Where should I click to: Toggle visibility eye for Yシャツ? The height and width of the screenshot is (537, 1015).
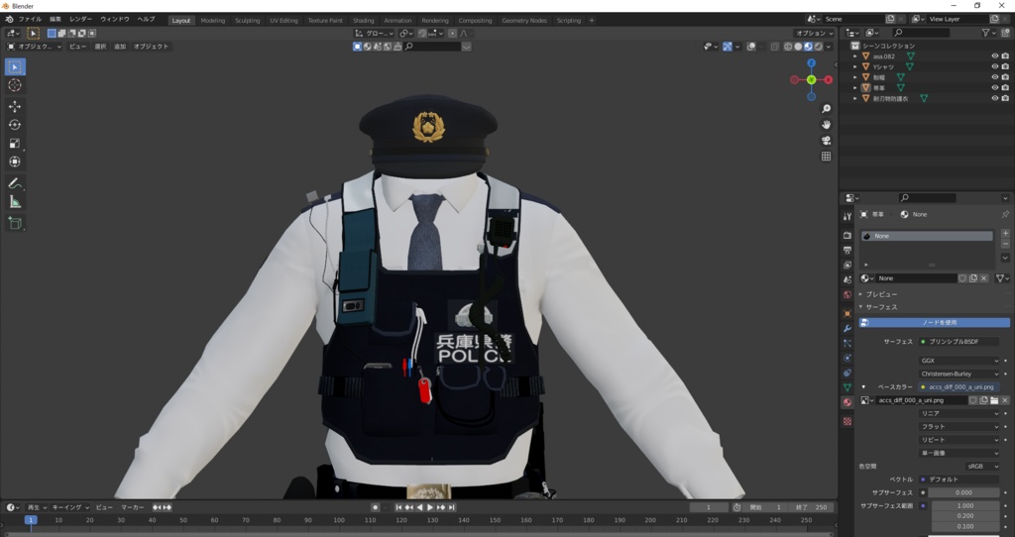[x=995, y=66]
